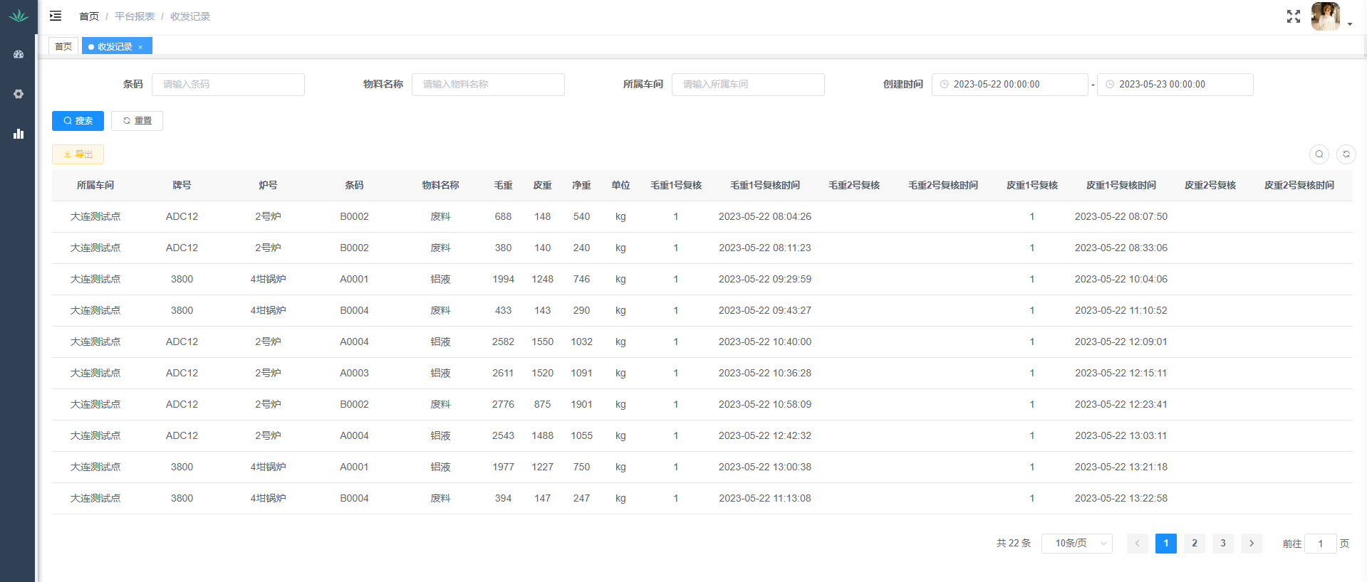Click the 重置 reset button
The image size is (1367, 582).
pos(137,121)
